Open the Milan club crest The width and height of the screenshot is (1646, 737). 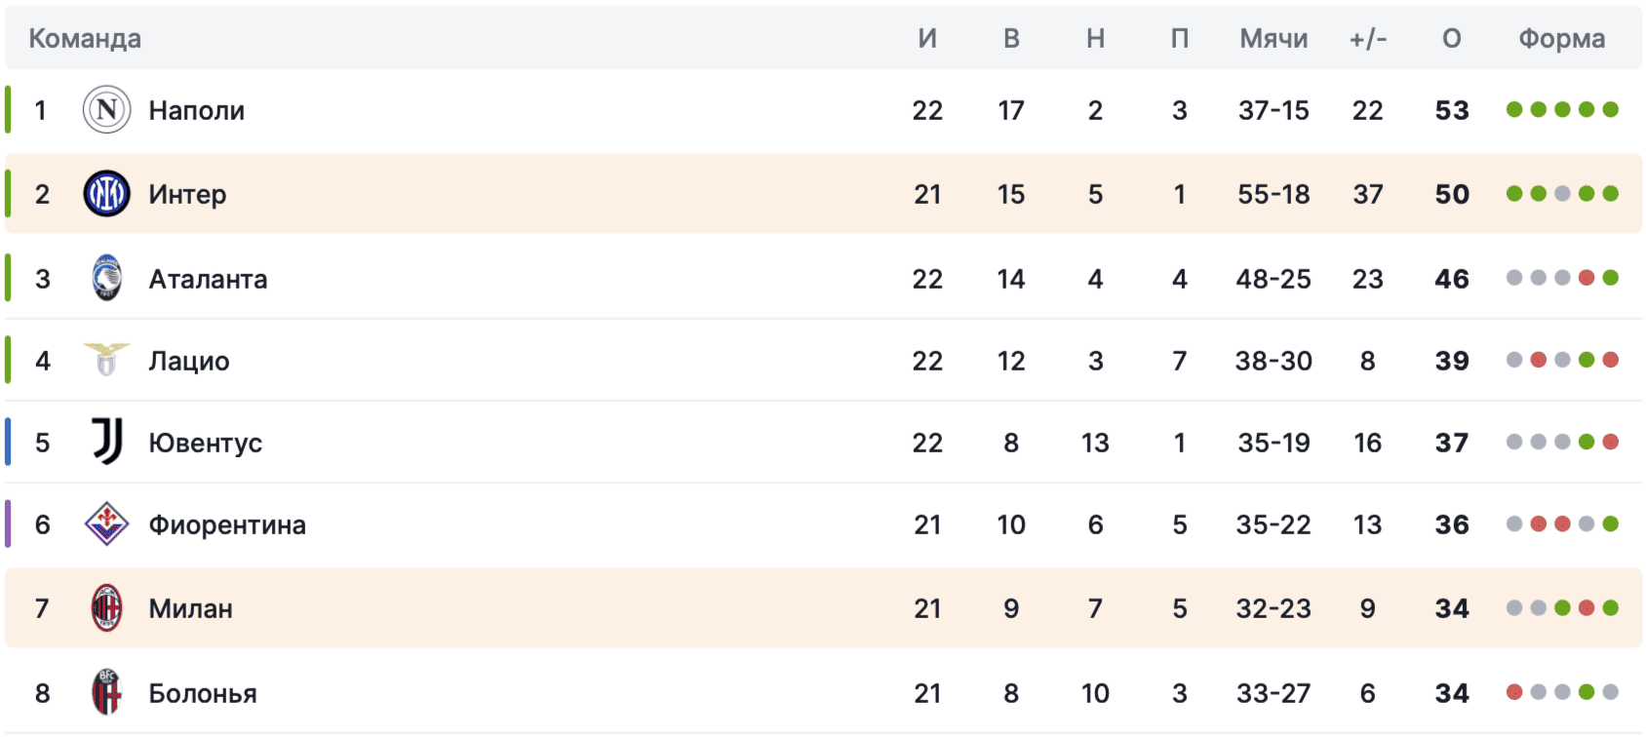point(107,608)
